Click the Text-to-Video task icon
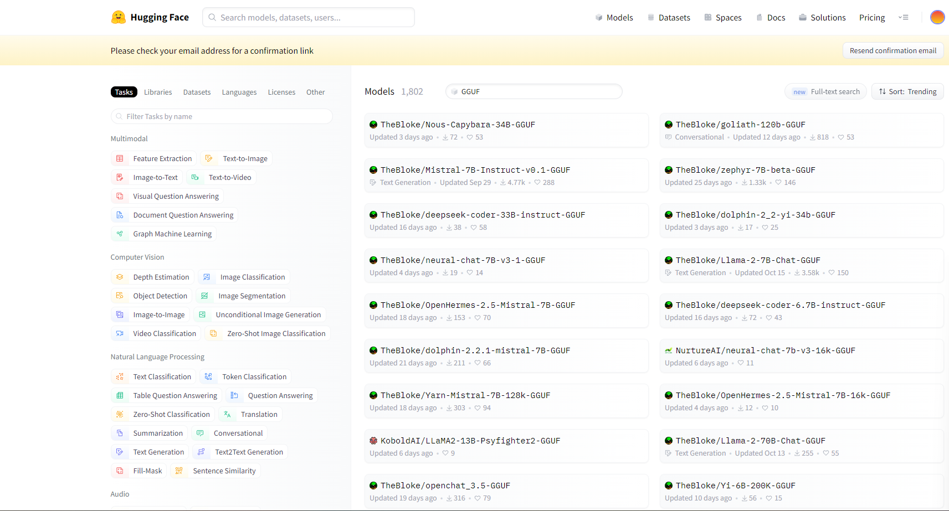949x511 pixels. point(195,177)
